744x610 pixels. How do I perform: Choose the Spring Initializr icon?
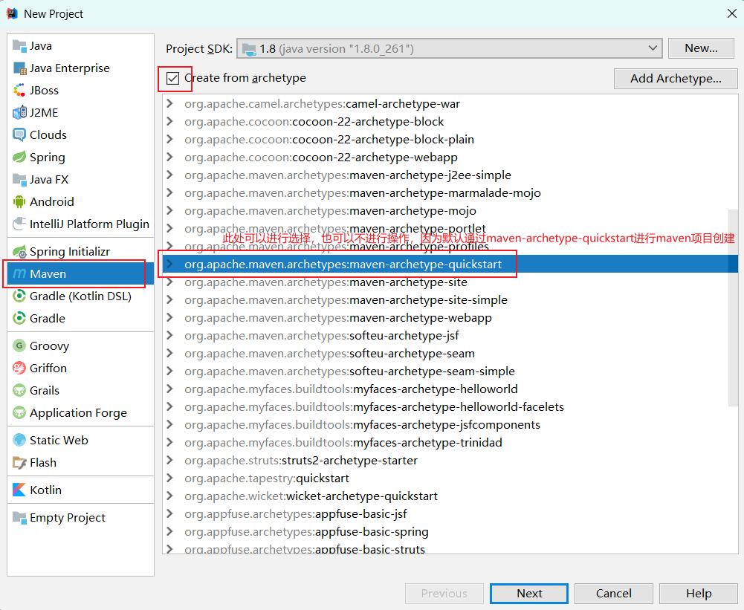[x=19, y=252]
